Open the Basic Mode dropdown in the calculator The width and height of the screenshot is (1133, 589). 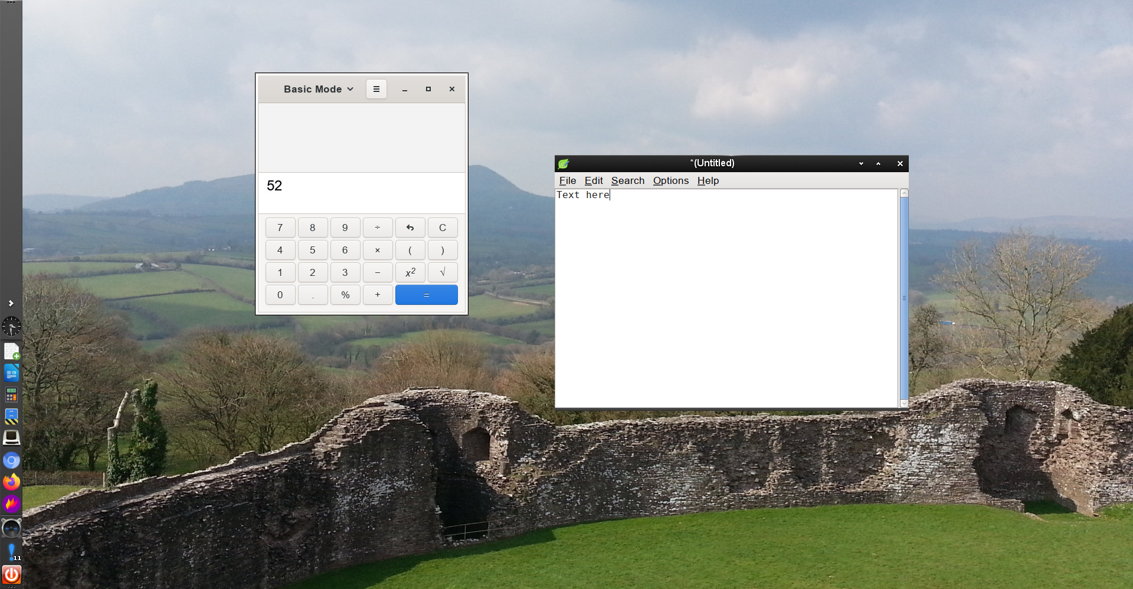pyautogui.click(x=317, y=89)
